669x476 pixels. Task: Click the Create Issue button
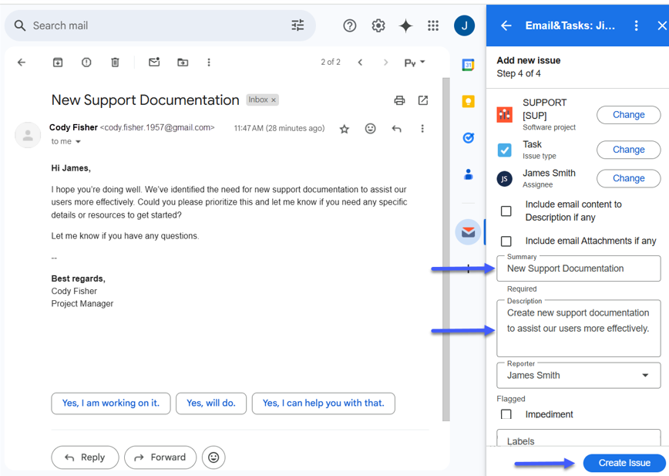(x=624, y=463)
